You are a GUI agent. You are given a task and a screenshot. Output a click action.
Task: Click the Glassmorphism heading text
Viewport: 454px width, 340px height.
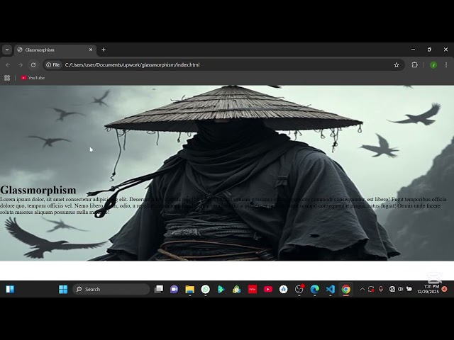[x=38, y=190]
